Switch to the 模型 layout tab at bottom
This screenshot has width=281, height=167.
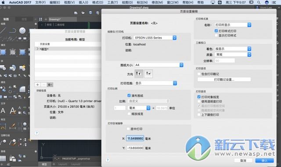click(x=44, y=164)
